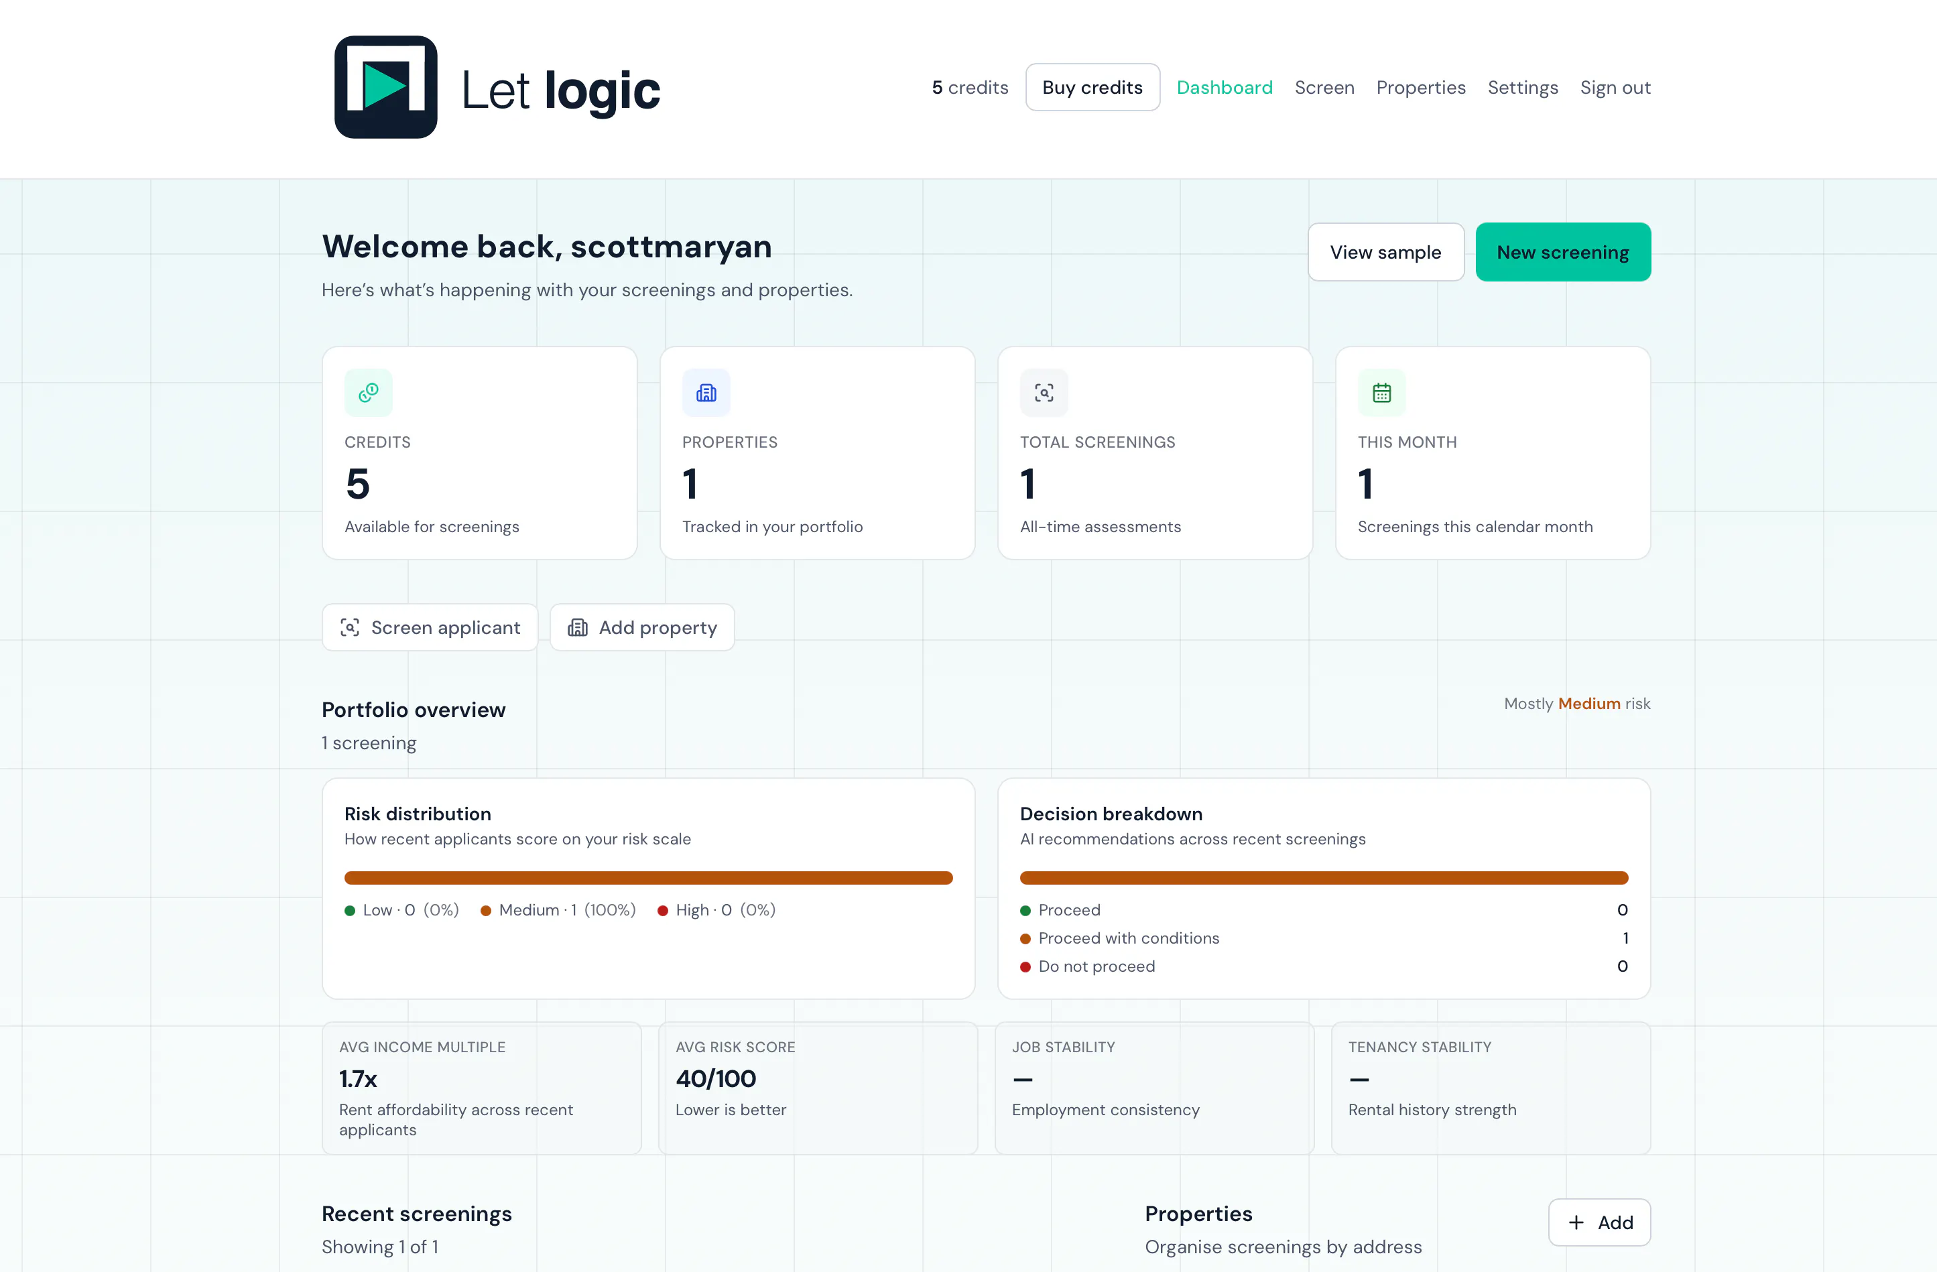The image size is (1937, 1272).
Task: Click the Add property button
Action: pos(642,627)
